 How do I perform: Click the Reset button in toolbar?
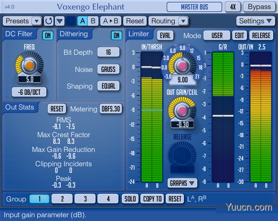click(x=135, y=21)
